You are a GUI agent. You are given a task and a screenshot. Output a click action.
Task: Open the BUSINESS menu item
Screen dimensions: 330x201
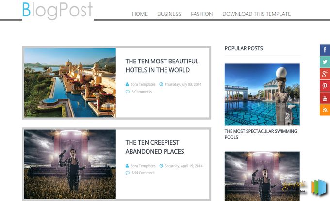click(169, 14)
